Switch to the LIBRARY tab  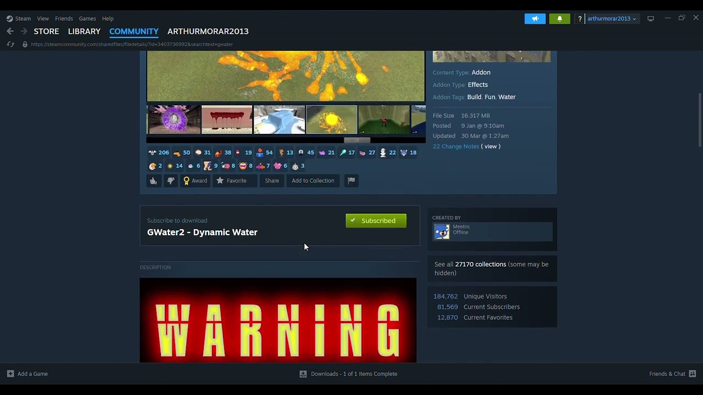point(84,31)
